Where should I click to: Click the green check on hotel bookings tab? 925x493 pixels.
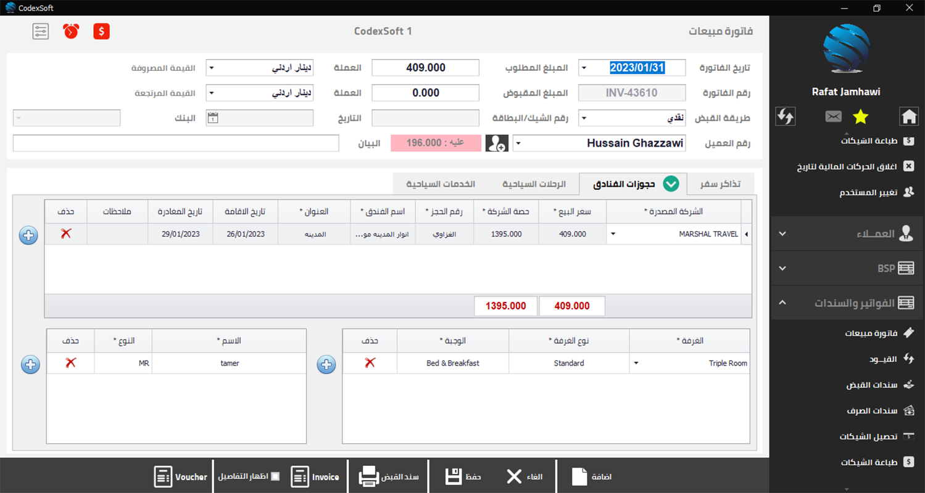pyautogui.click(x=671, y=184)
